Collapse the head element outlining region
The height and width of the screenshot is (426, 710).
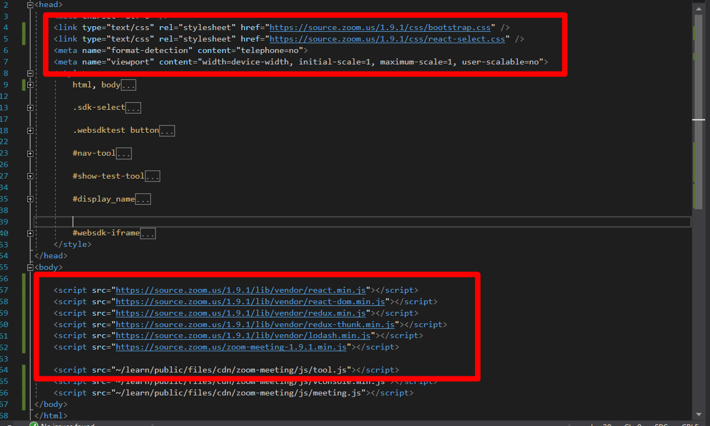pyautogui.click(x=30, y=4)
